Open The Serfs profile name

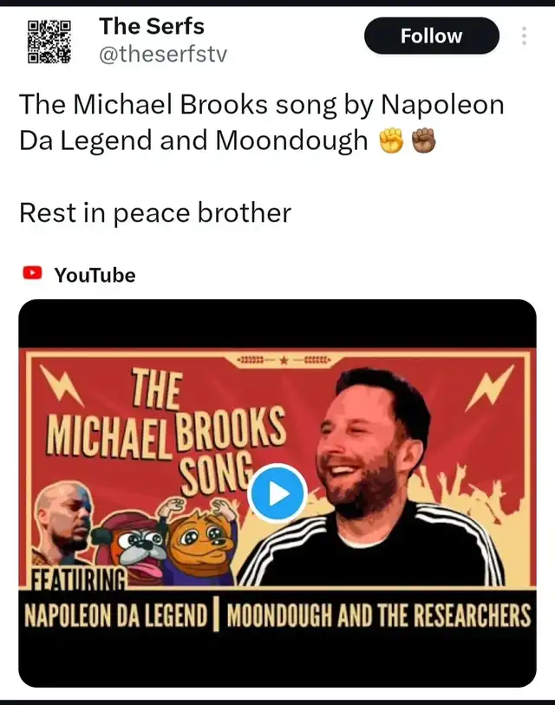(x=152, y=26)
